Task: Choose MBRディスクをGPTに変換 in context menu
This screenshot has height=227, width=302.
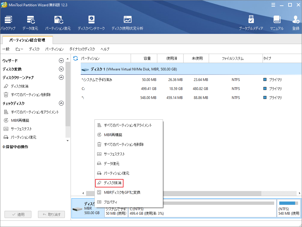Action: tap(129, 193)
